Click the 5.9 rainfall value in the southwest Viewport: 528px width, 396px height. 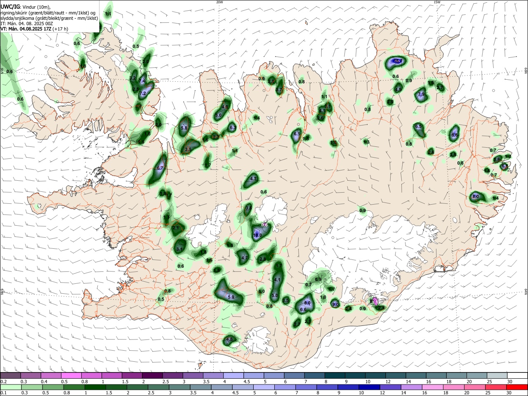point(231,297)
